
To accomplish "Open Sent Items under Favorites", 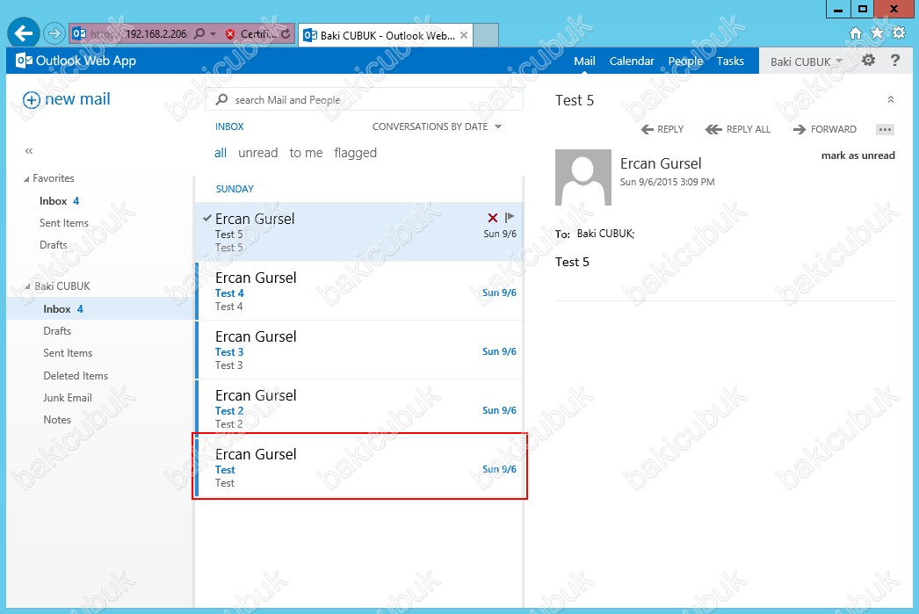I will point(64,223).
